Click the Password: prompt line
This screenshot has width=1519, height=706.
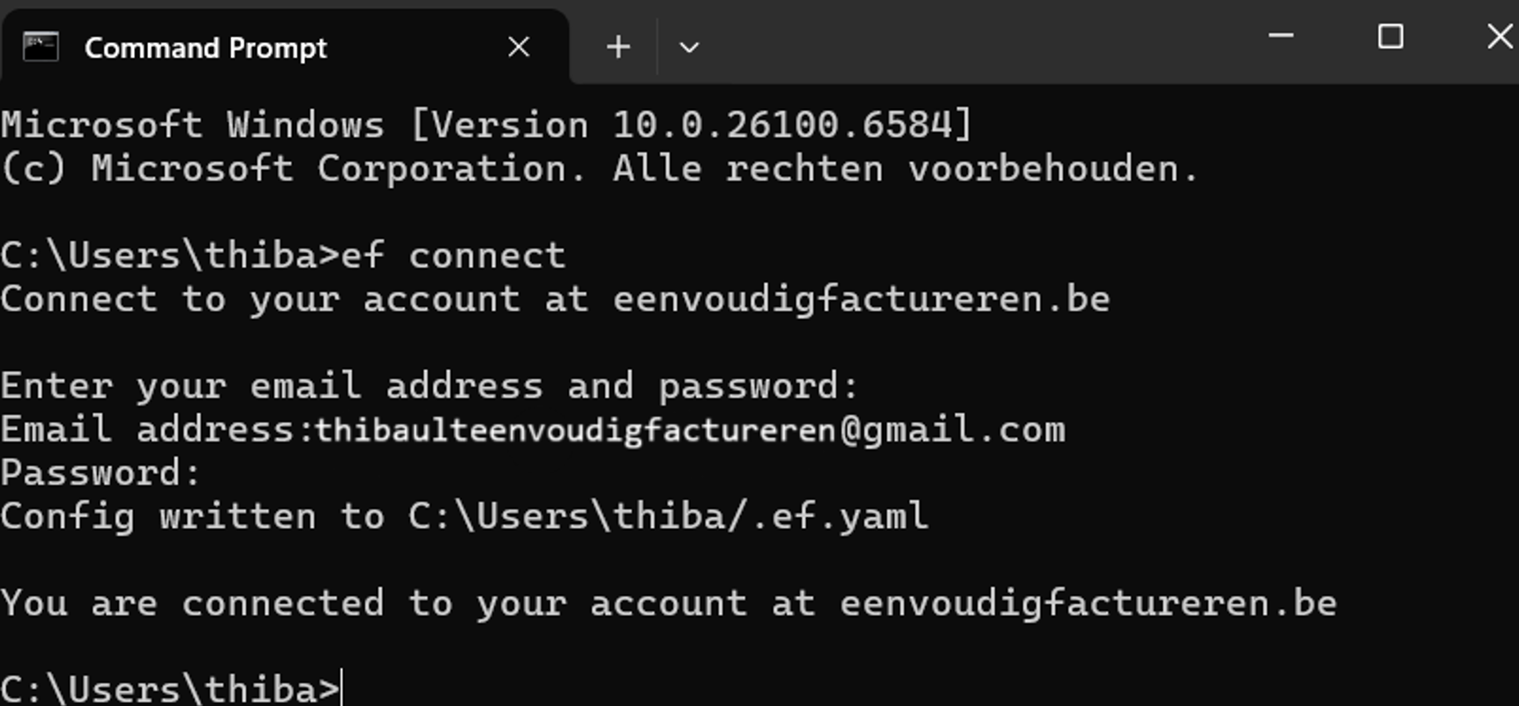coord(101,473)
